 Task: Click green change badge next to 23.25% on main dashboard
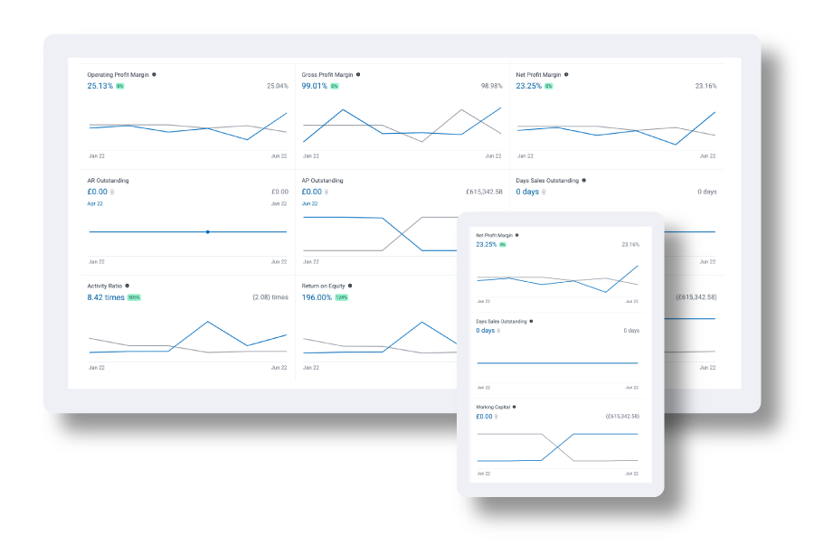[549, 86]
